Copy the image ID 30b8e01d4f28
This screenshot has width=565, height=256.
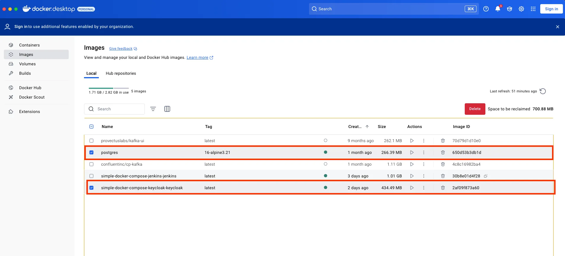click(x=486, y=176)
